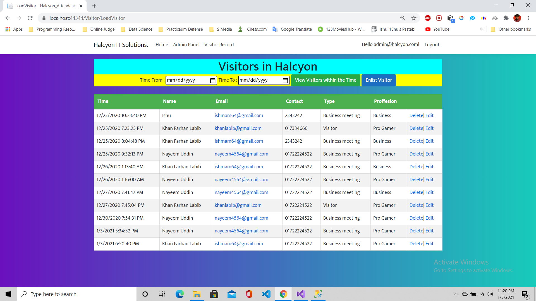Screen dimensions: 536x301
Task: Open Chrome's three-dot menu
Action: click(528, 18)
